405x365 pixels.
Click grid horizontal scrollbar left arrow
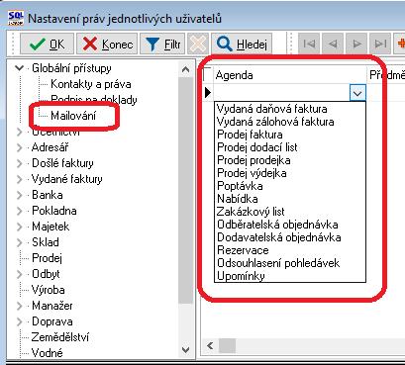coord(210,345)
